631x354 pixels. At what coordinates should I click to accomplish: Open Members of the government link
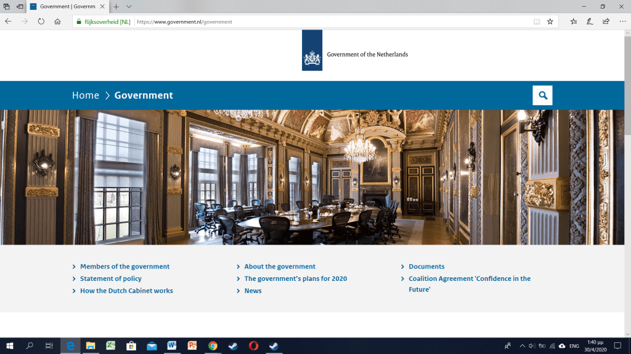pos(124,267)
